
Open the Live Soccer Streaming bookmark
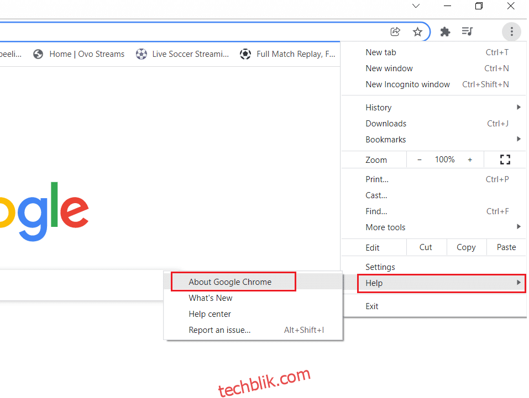(182, 54)
